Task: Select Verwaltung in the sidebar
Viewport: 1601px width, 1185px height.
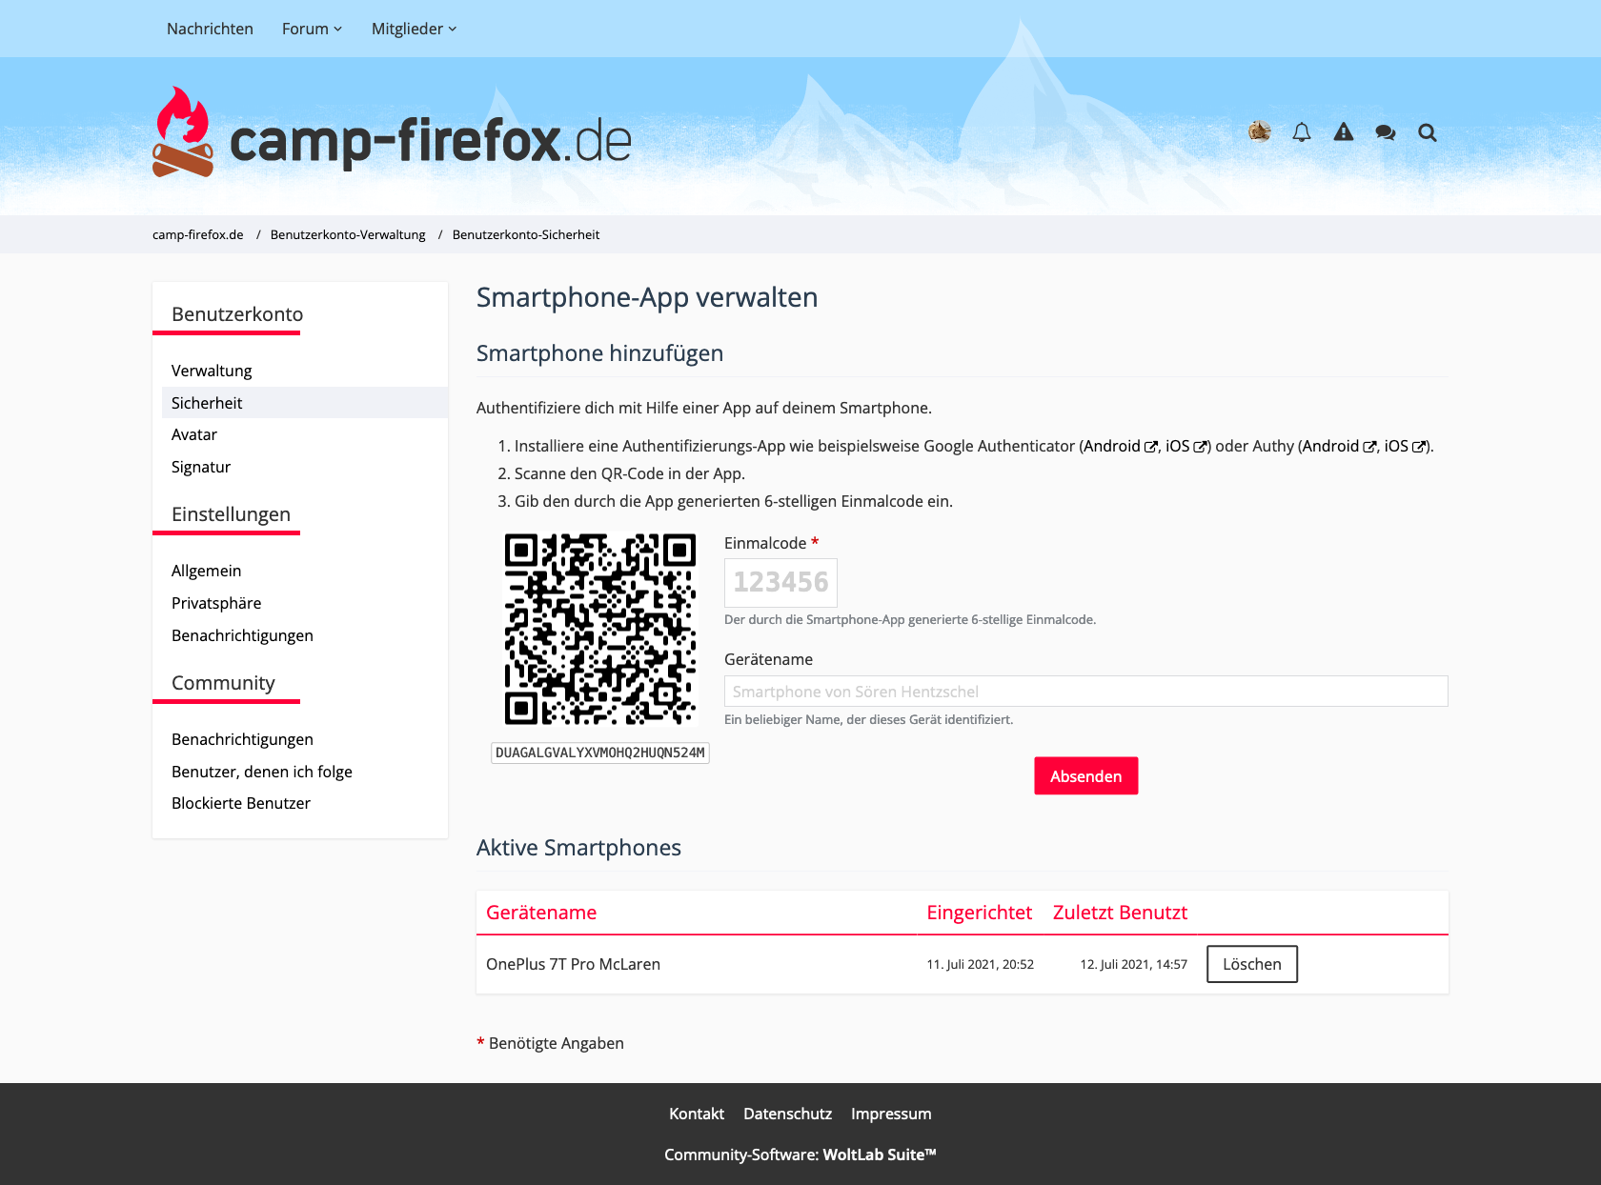Action: click(x=212, y=371)
